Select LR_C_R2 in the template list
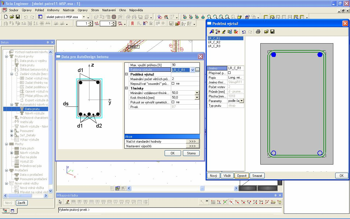Image resolution: width=350 pixels, height=219 pixels. [x=214, y=42]
